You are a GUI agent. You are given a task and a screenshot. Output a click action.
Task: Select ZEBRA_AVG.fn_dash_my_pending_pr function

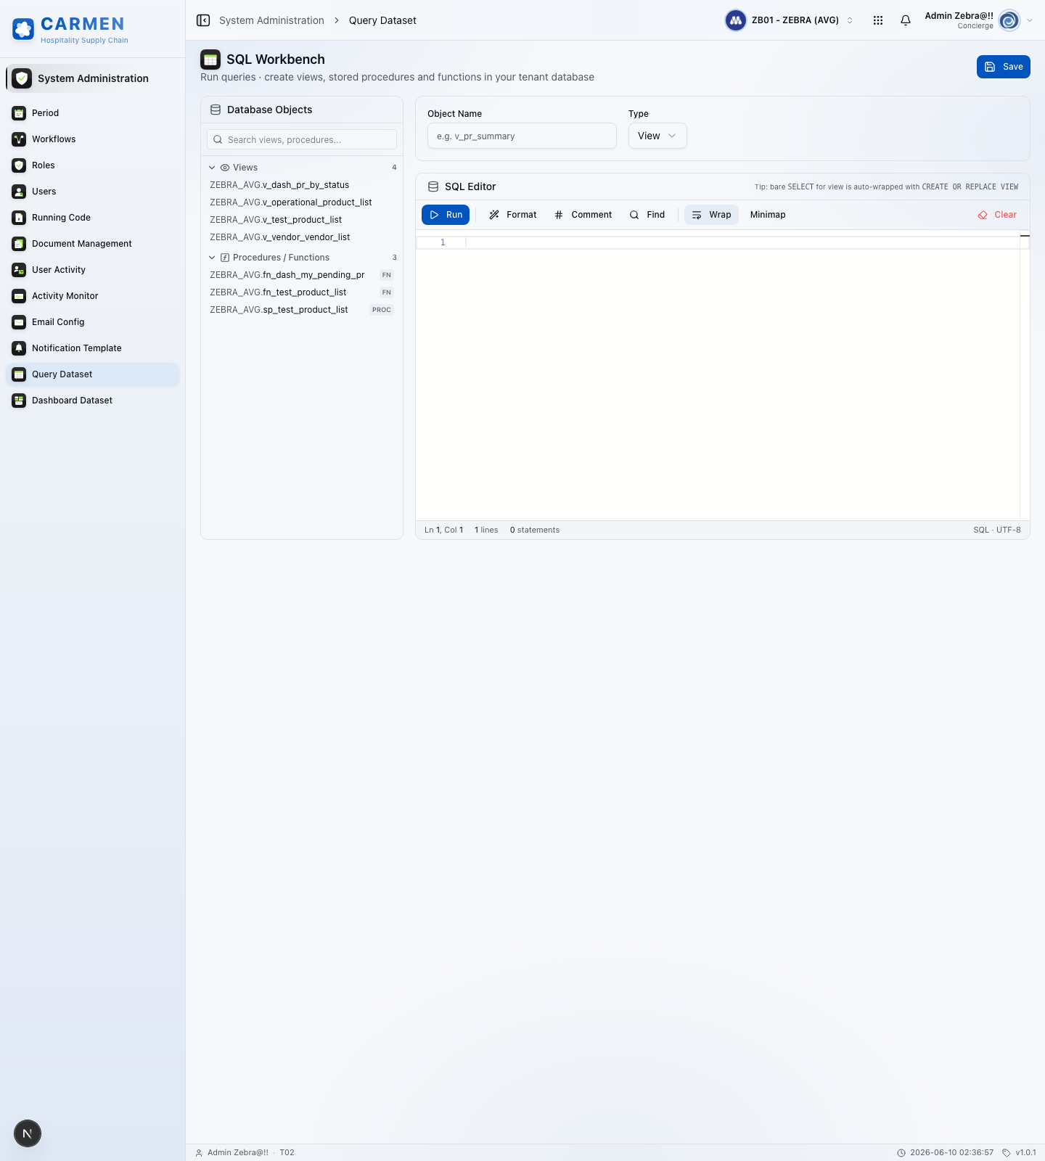pos(302,275)
